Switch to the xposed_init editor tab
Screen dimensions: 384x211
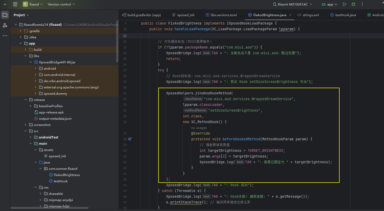(183, 15)
